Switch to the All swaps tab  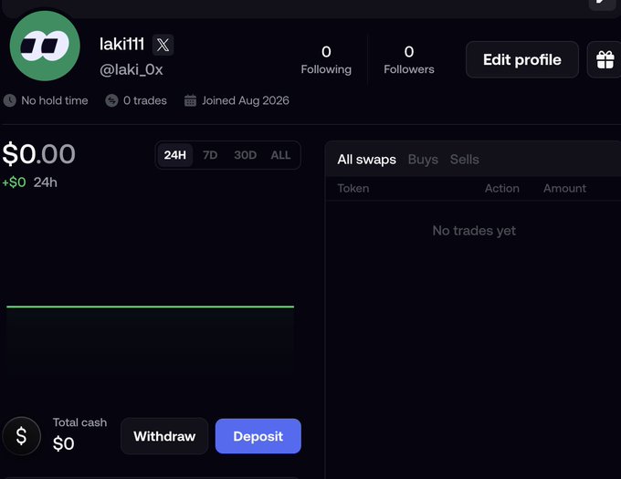coord(367,160)
